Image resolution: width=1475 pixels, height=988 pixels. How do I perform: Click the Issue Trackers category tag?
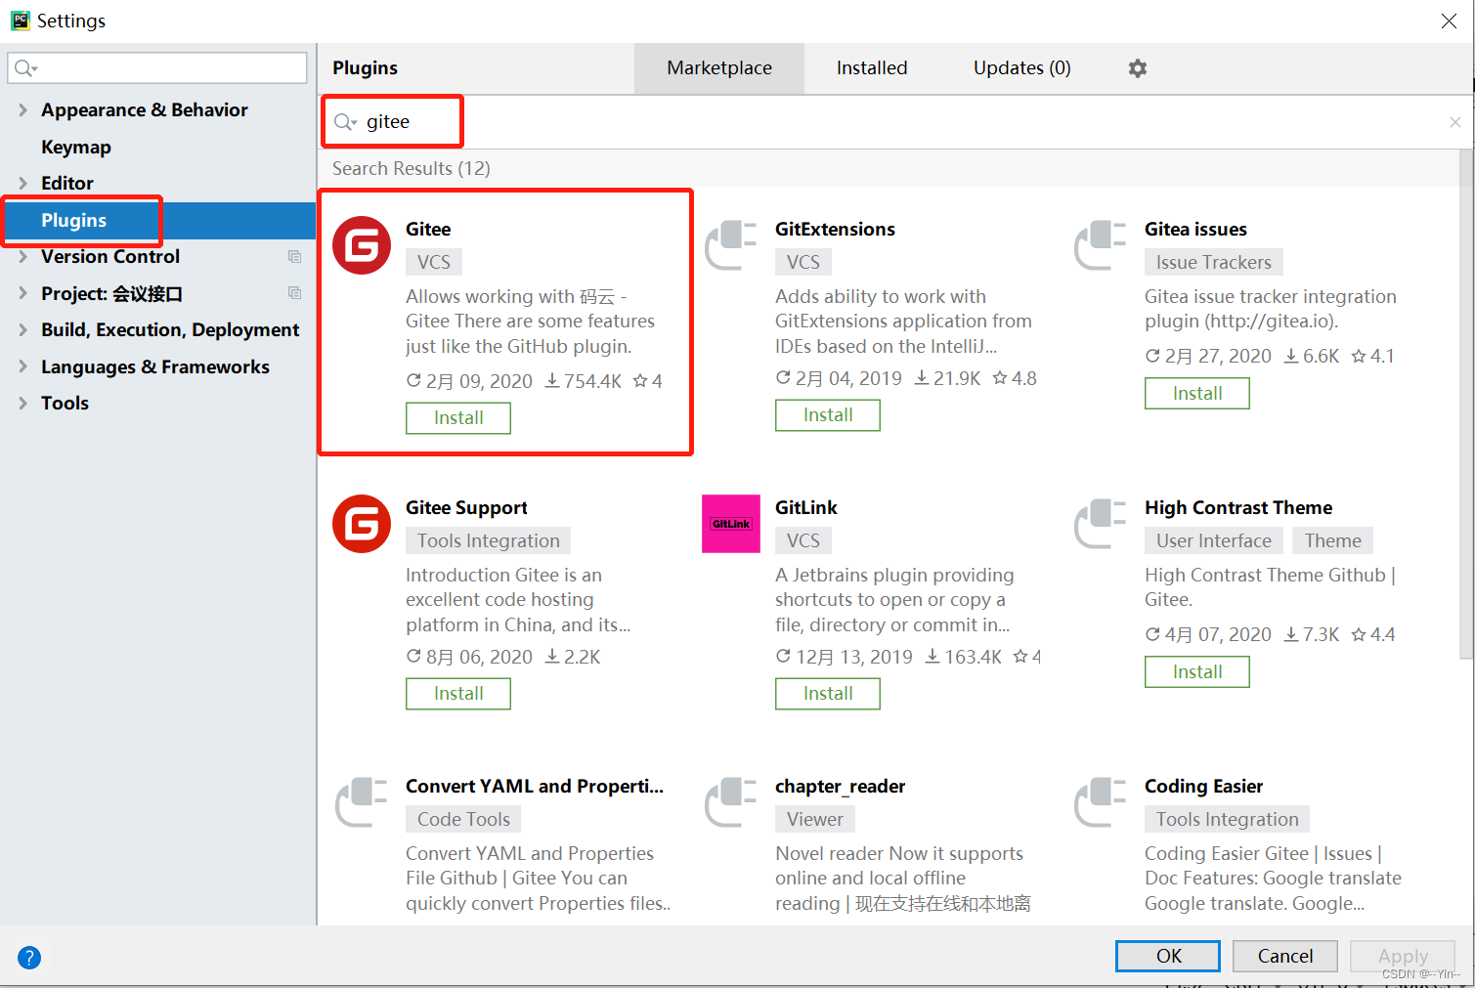(x=1214, y=262)
